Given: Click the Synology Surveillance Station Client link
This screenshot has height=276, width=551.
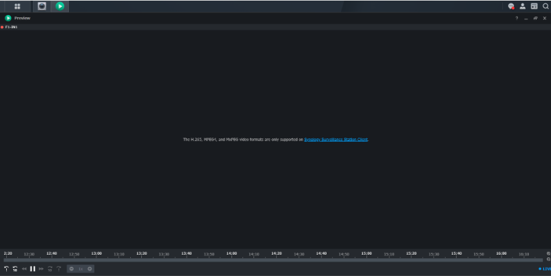Looking at the screenshot, I should pos(336,140).
